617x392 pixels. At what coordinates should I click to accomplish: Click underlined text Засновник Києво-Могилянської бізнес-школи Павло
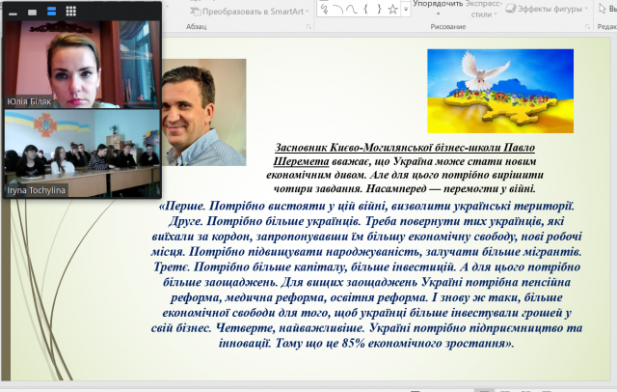(x=405, y=148)
